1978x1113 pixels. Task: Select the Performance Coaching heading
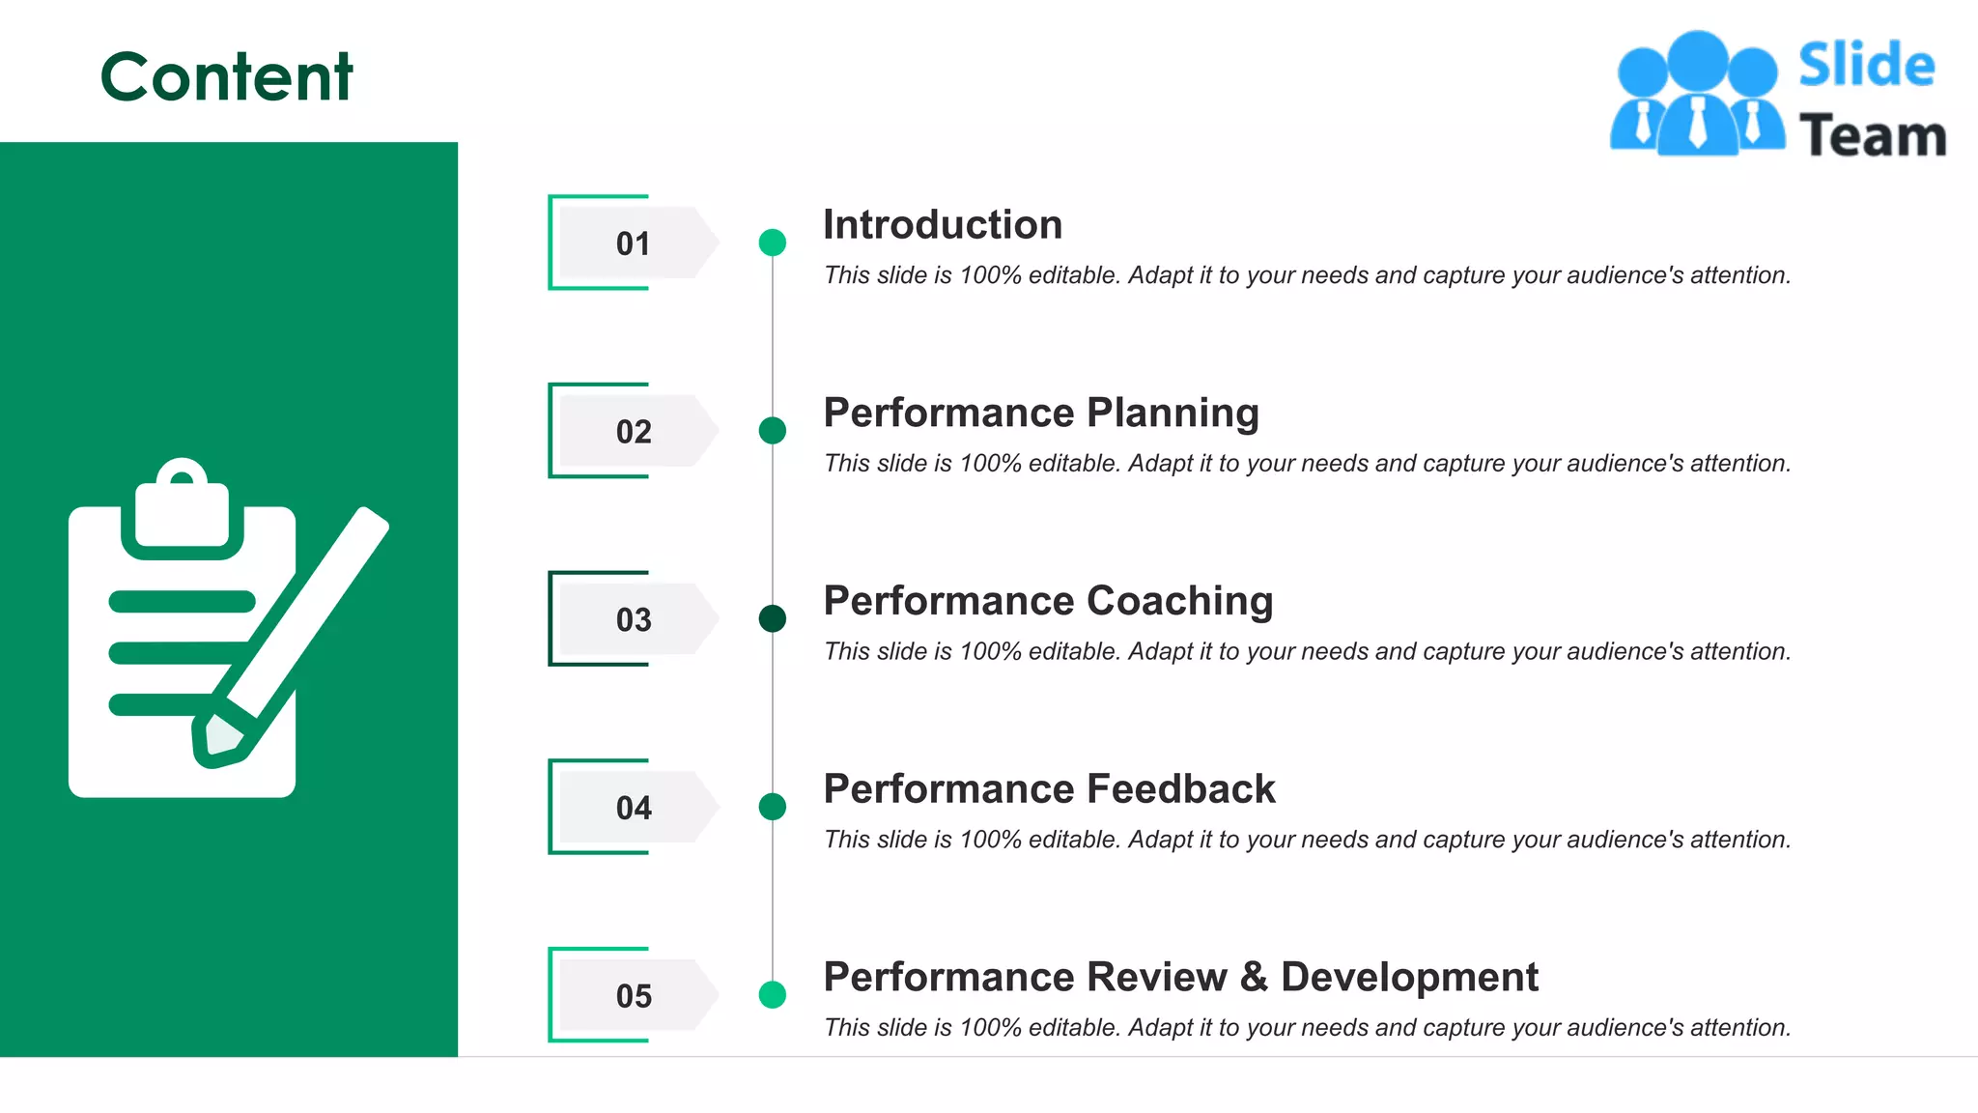tap(1048, 602)
